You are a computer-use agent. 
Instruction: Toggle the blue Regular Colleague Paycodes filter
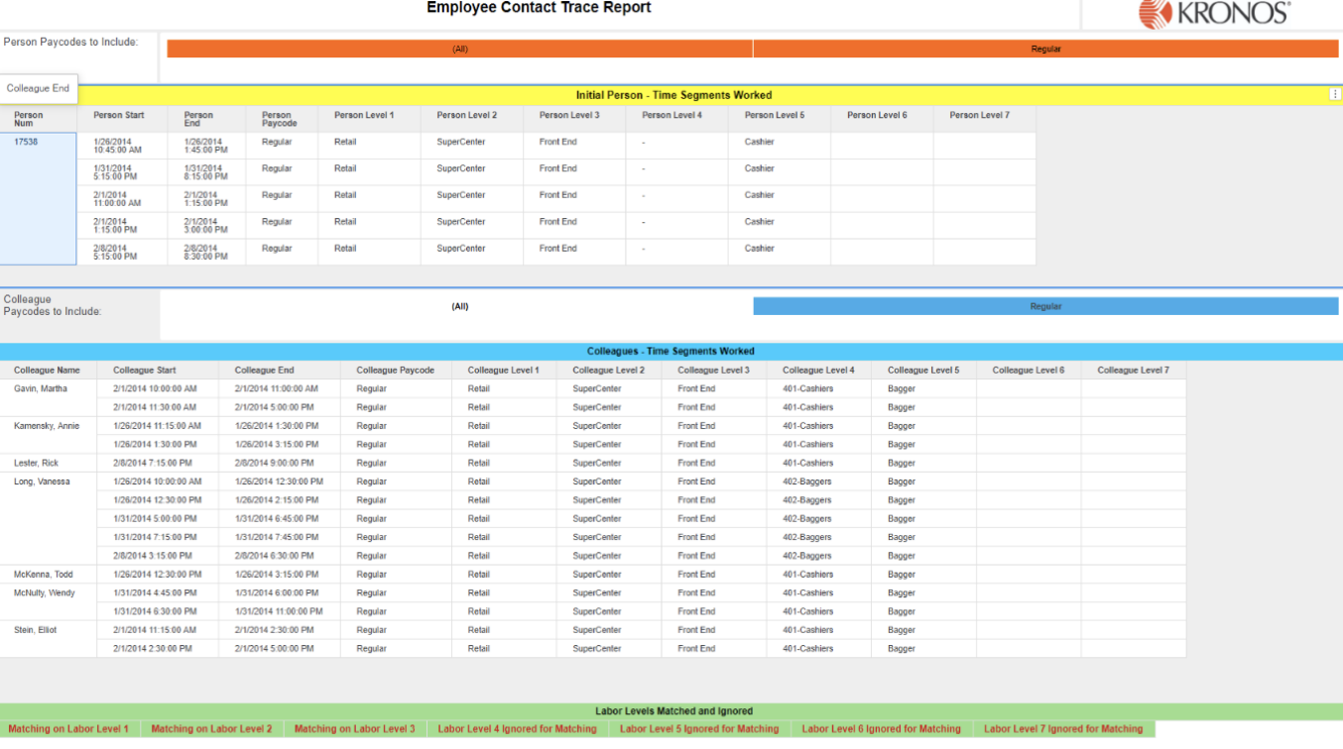[1045, 306]
